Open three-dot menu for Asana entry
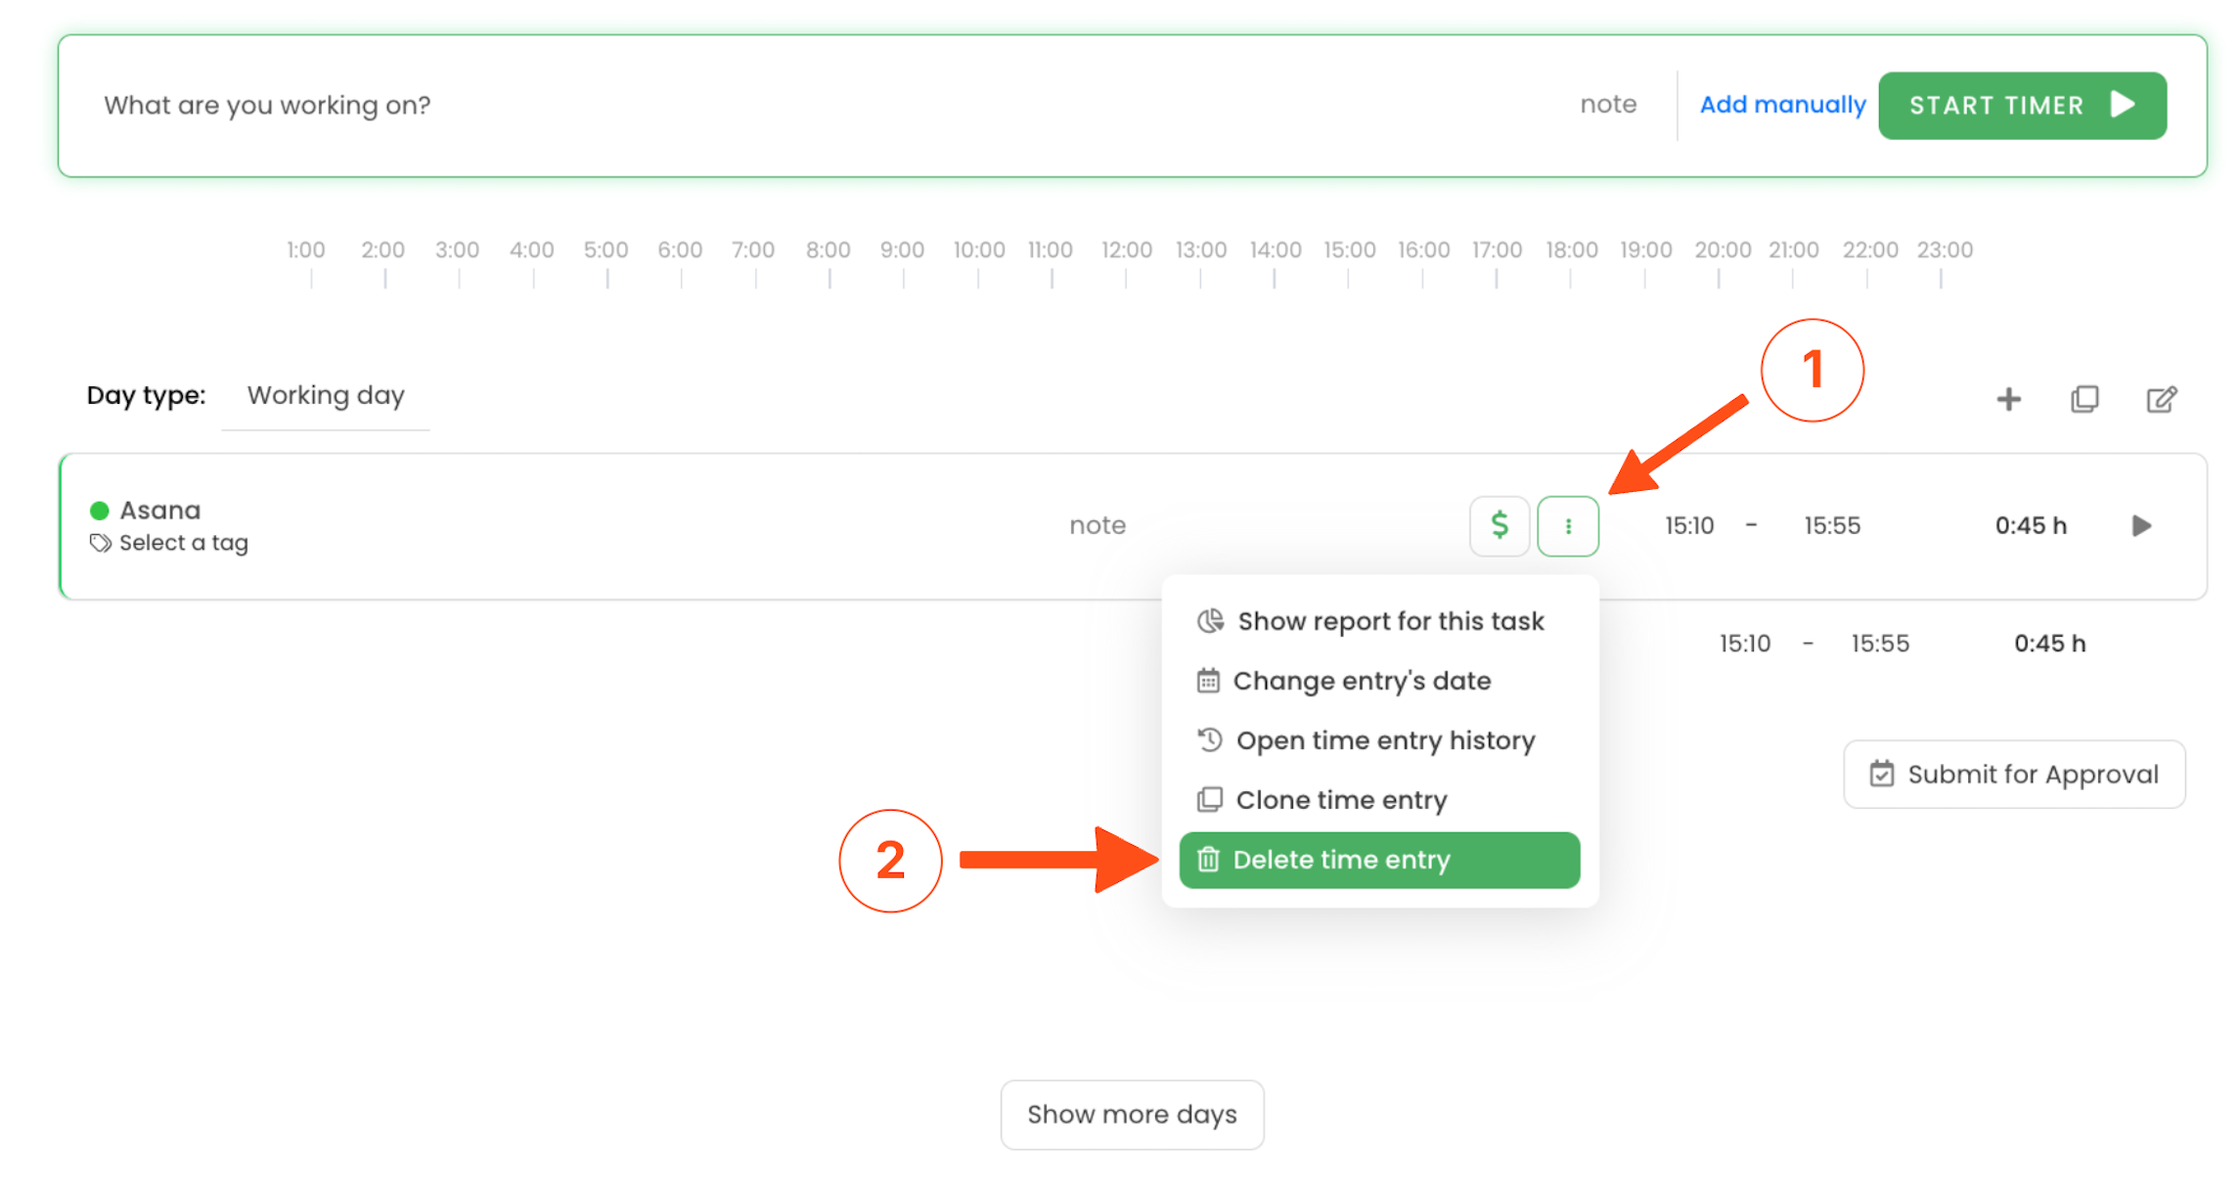The image size is (2240, 1201). pos(1567,526)
